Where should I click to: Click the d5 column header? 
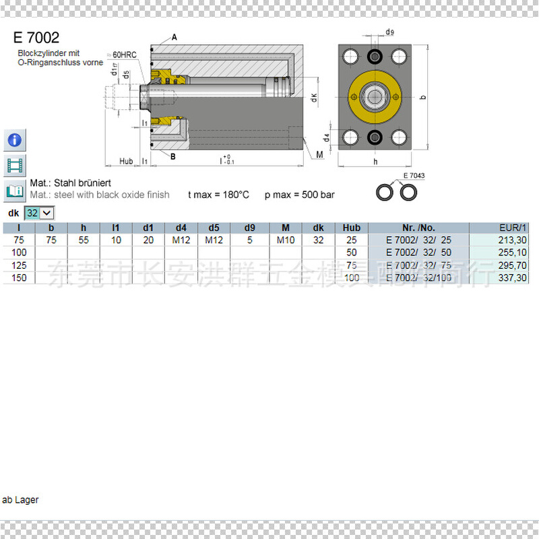pyautogui.click(x=214, y=228)
